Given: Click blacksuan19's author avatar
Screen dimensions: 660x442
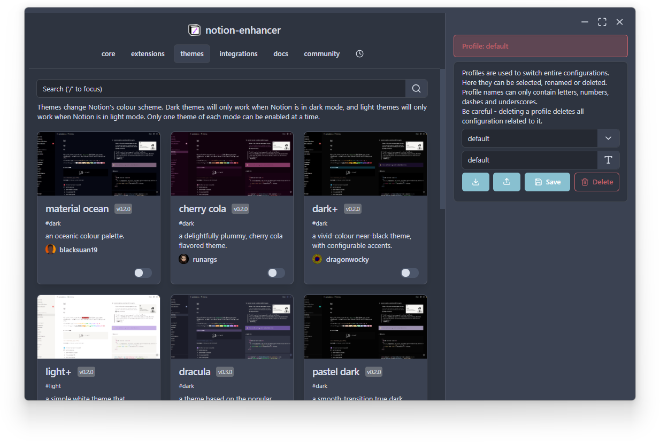Looking at the screenshot, I should (51, 250).
